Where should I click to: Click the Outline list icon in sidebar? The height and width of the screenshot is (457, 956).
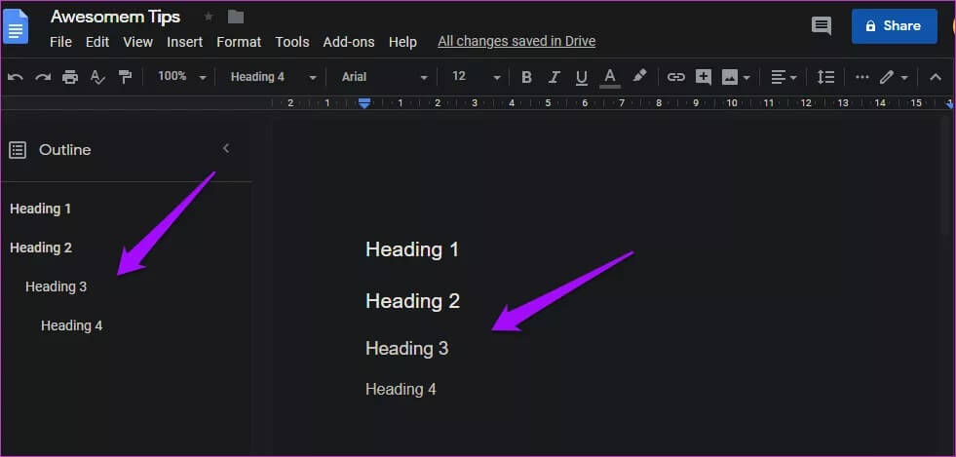click(x=18, y=150)
